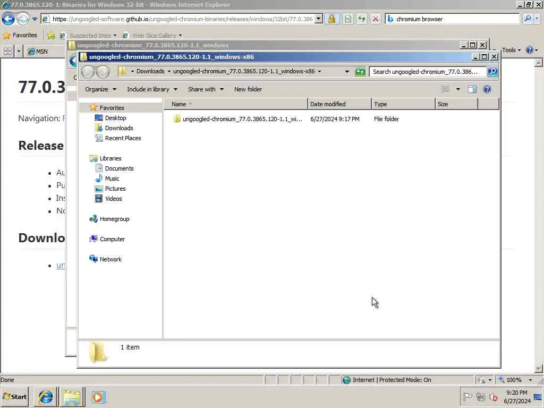Click volume speaker tray icon
This screenshot has width=544, height=408.
[494, 396]
